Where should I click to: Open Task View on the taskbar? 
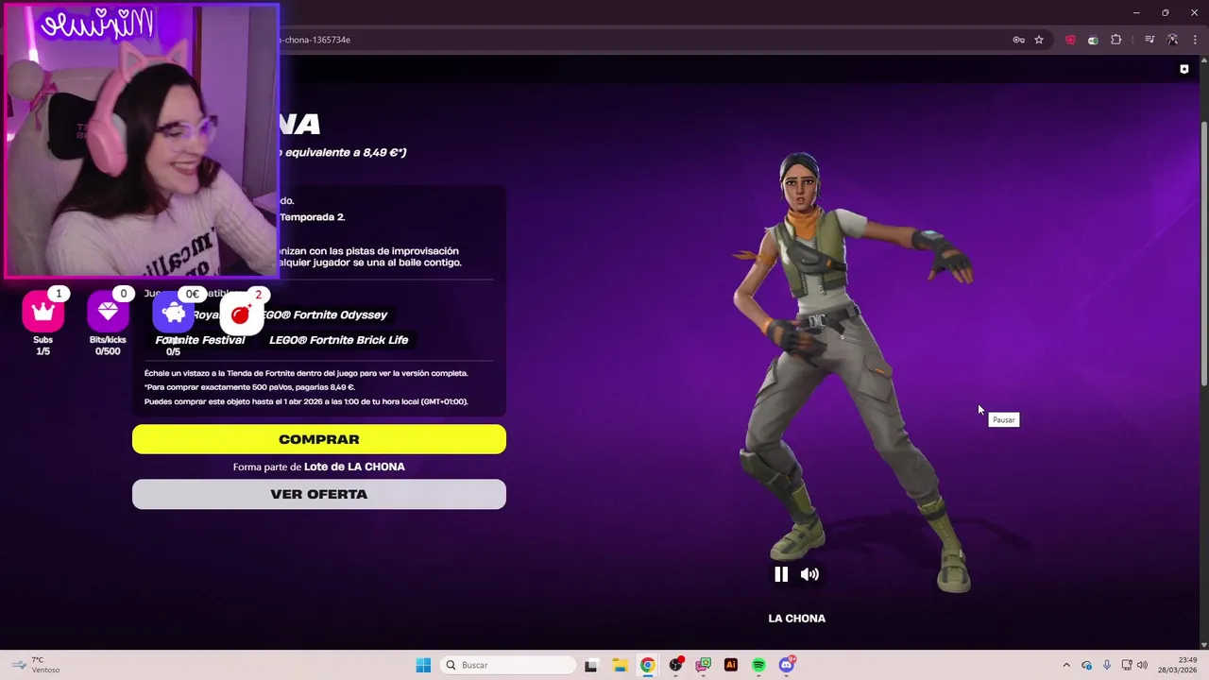[x=590, y=665]
